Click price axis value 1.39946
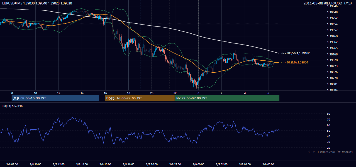This screenshot has width=356, height=167. 332,6
